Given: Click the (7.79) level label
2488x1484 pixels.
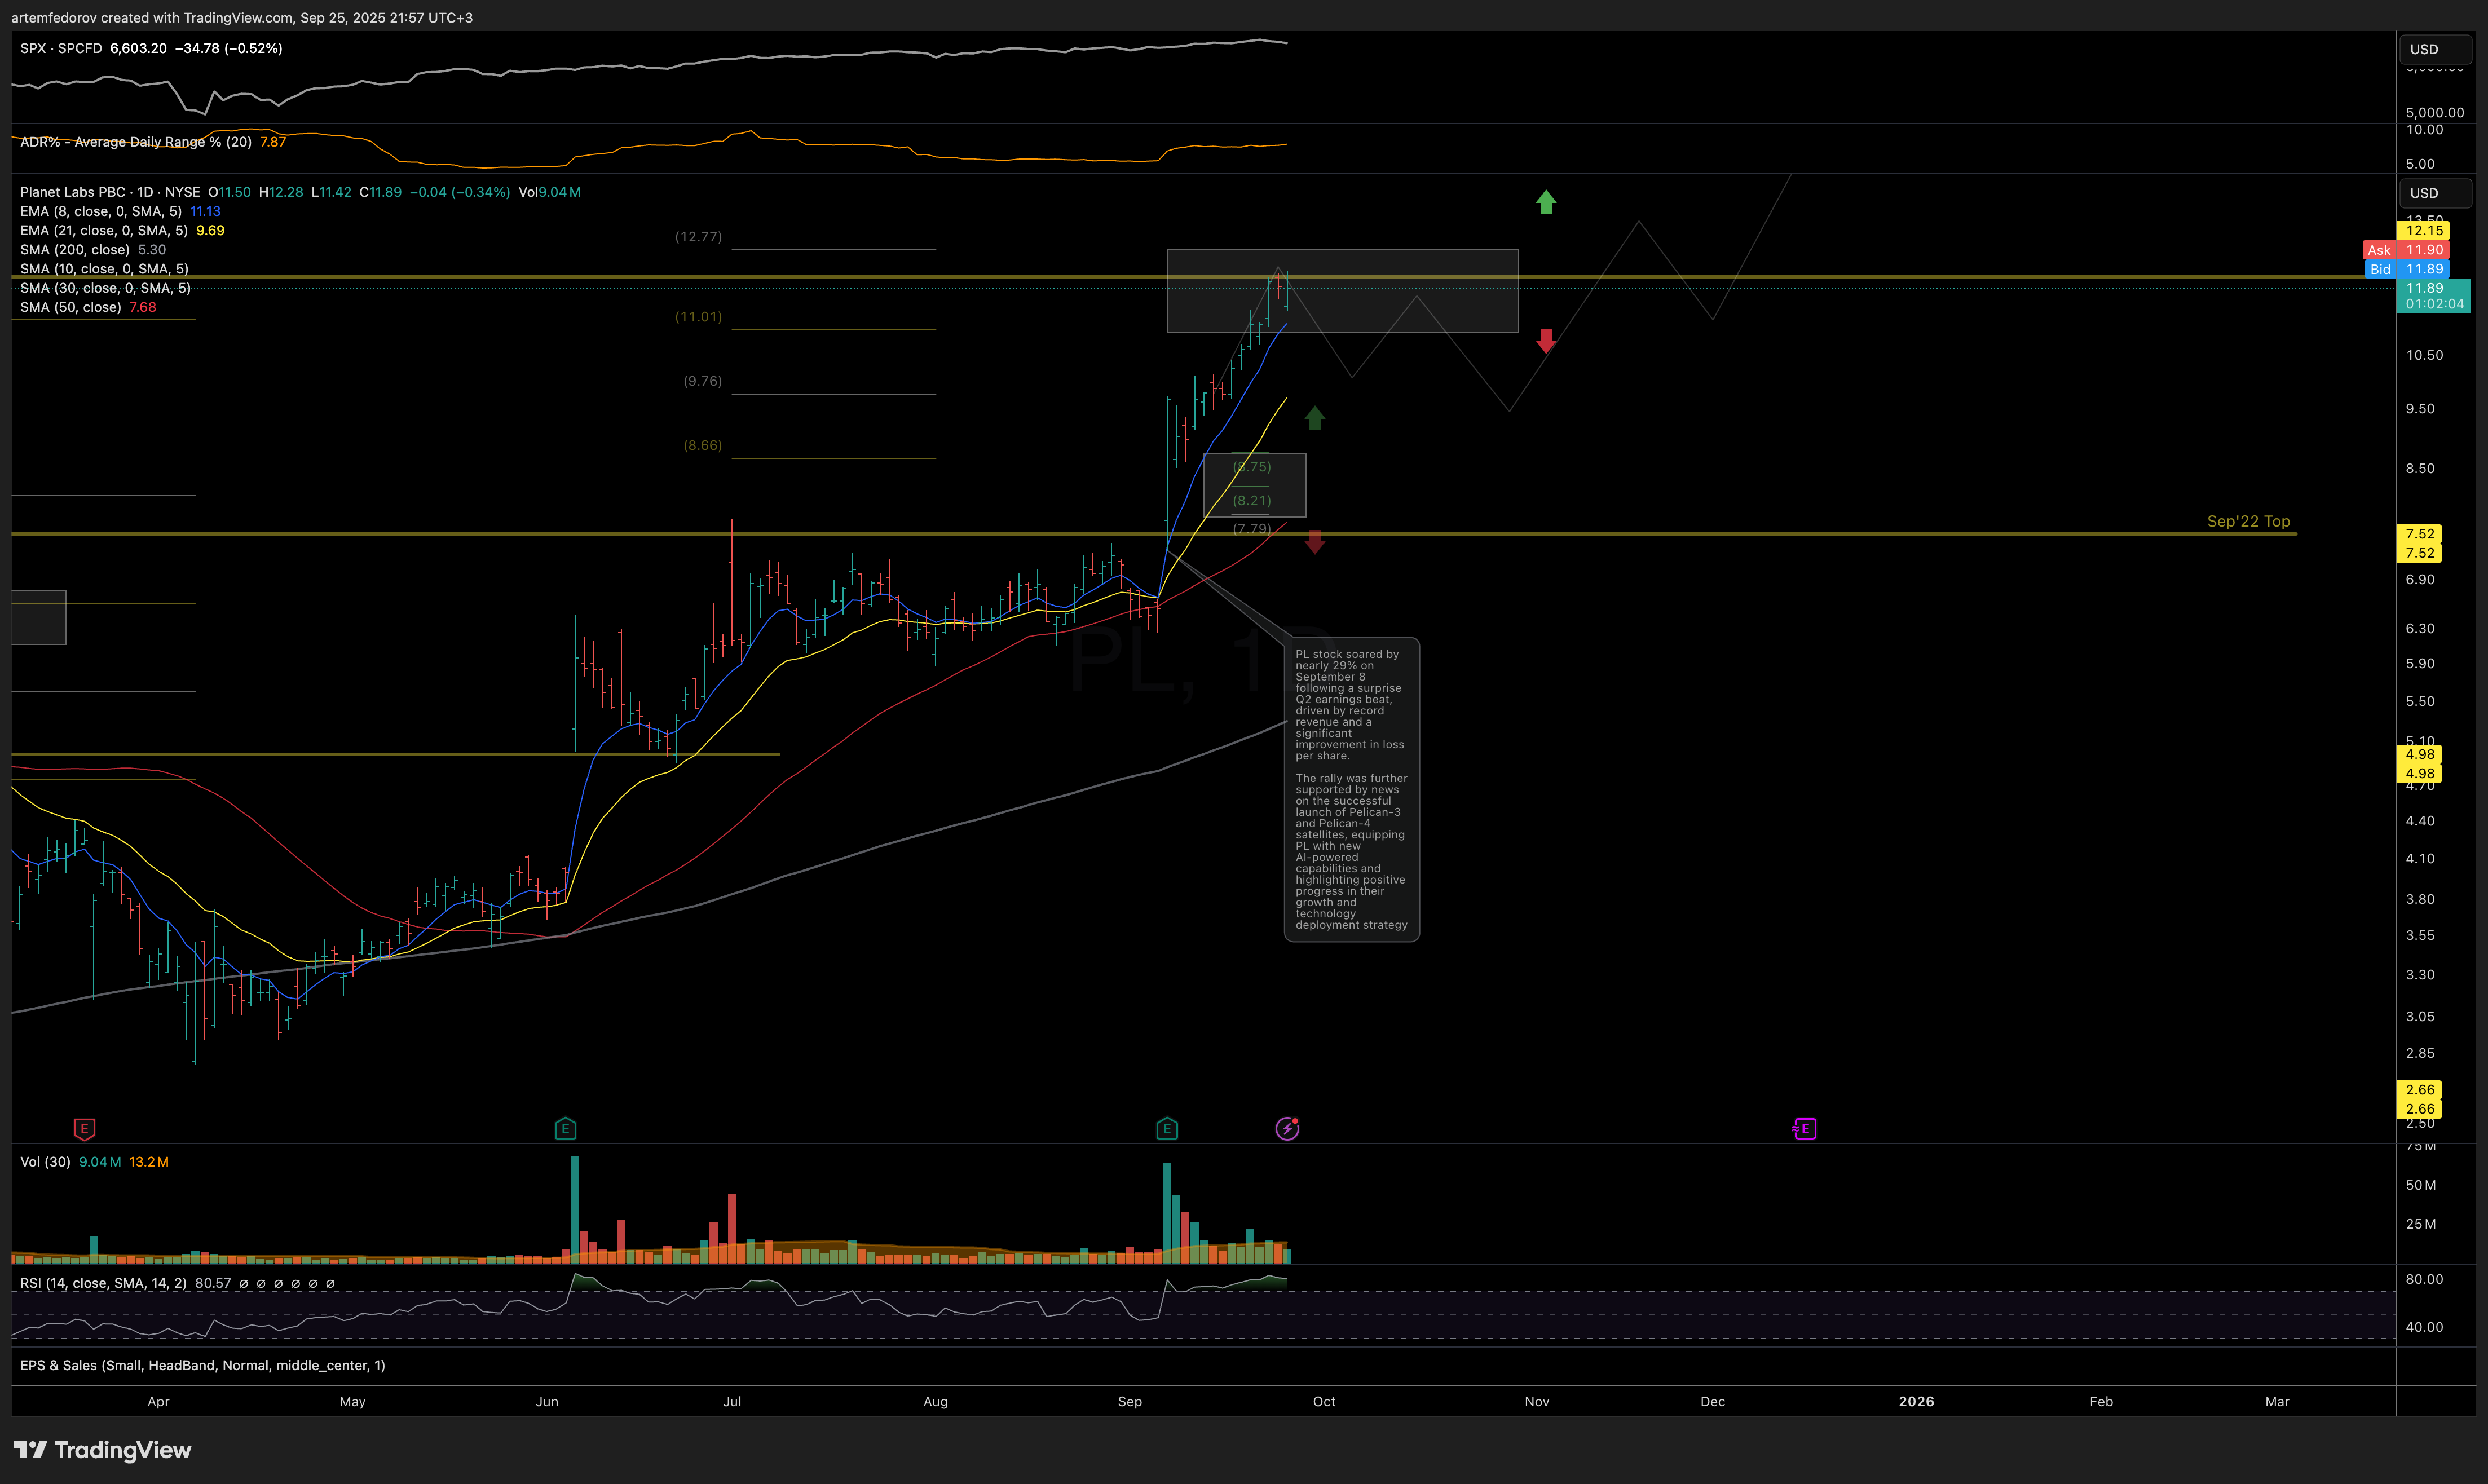Looking at the screenshot, I should pos(1252,528).
